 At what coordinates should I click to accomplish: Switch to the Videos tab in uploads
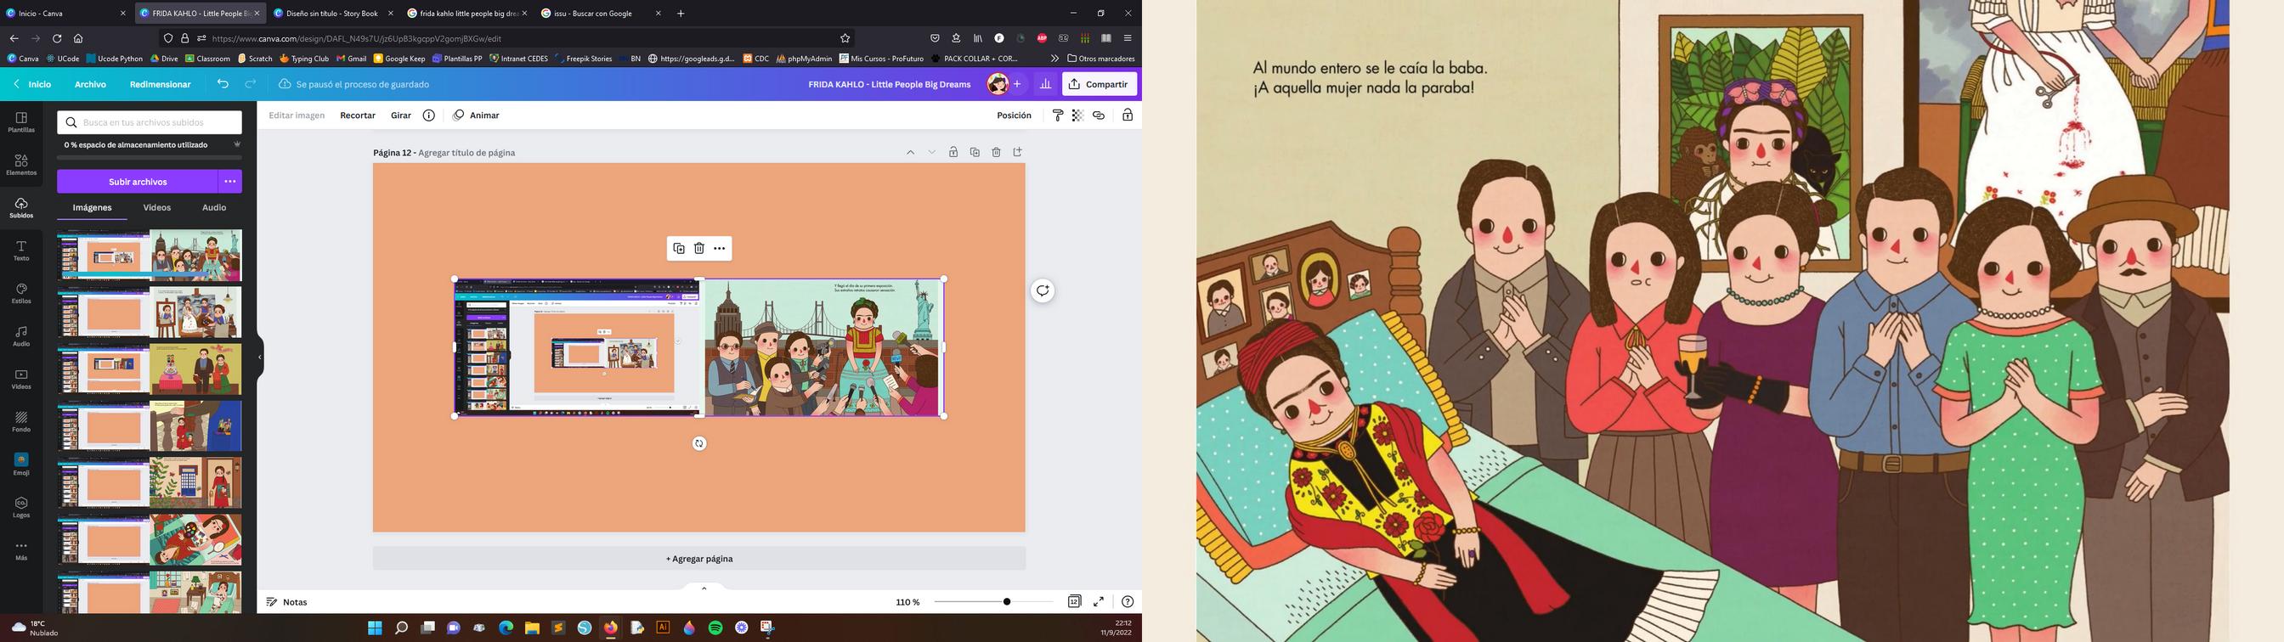(157, 207)
